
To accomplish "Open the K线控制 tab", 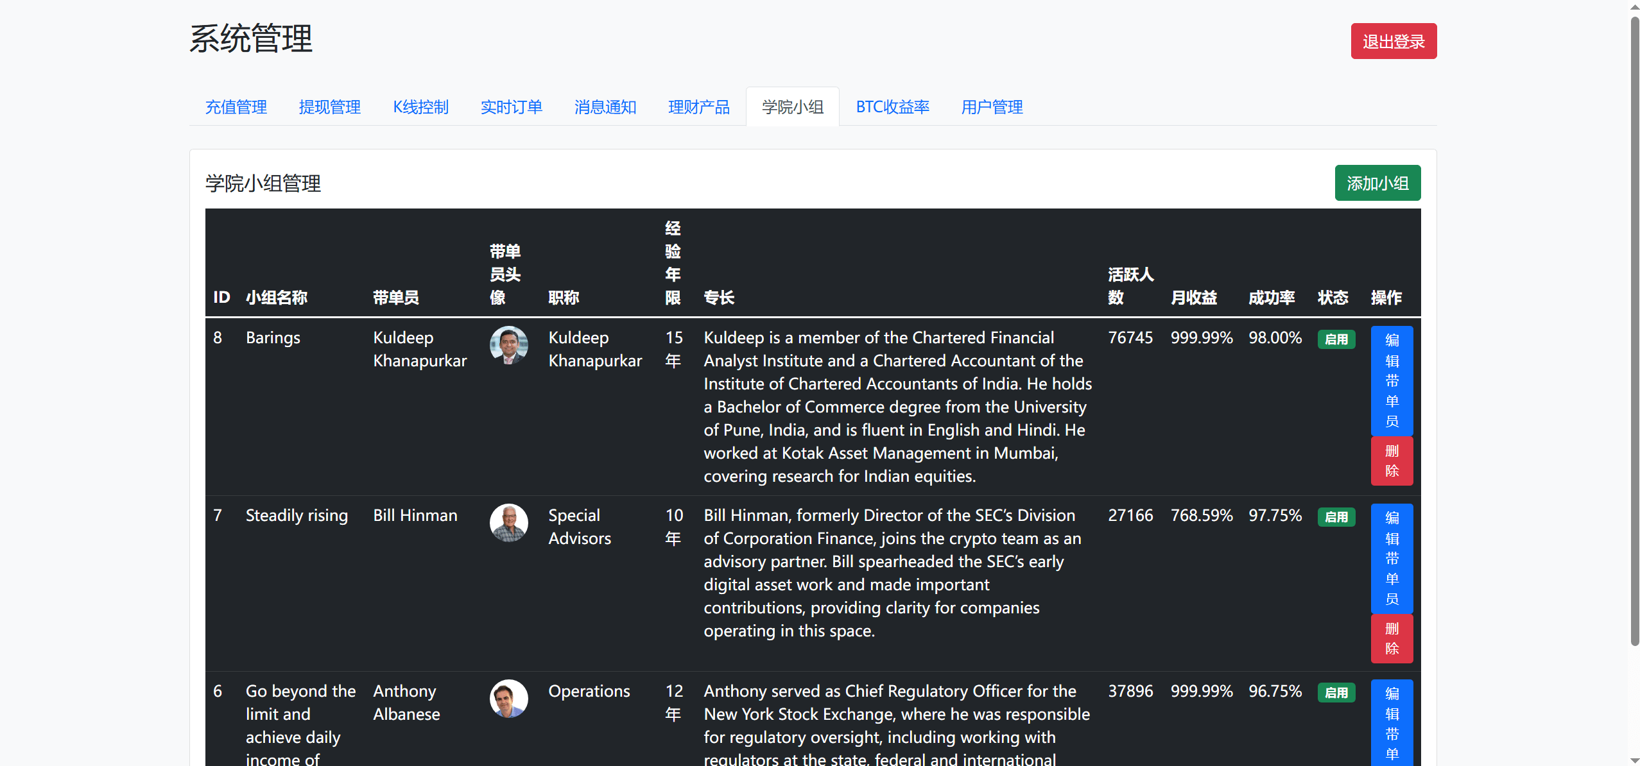I will click(420, 107).
